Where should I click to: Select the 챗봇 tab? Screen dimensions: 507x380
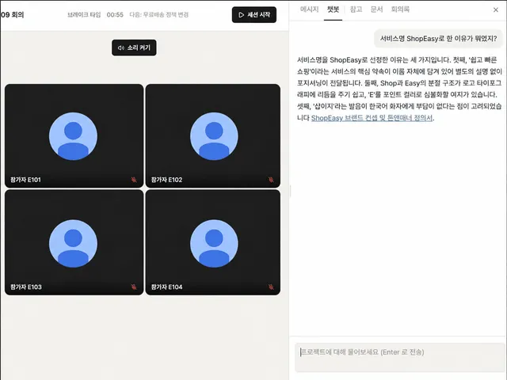pyautogui.click(x=333, y=9)
